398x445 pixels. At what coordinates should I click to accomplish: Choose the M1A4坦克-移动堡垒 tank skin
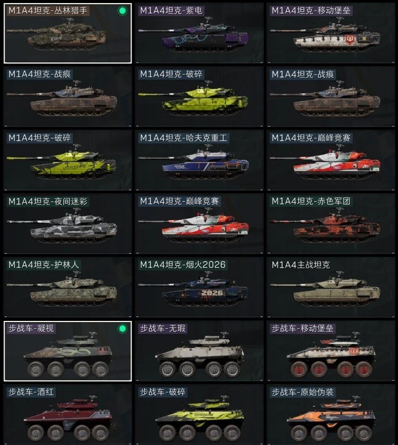point(330,33)
